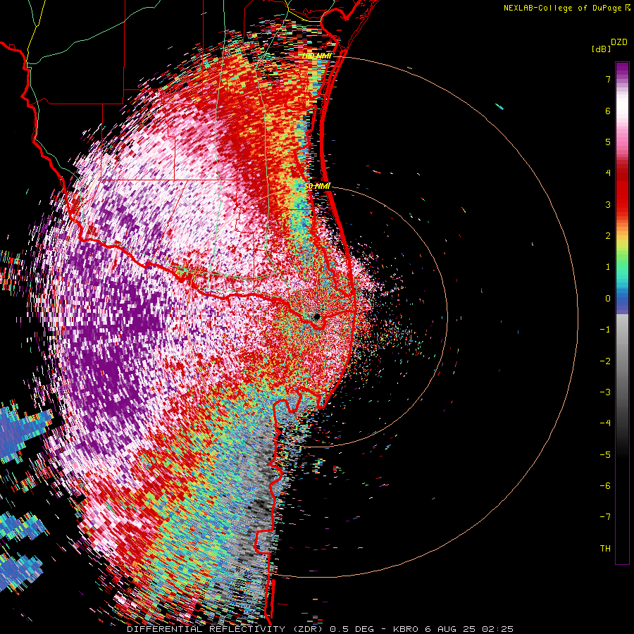The image size is (634, 634).
Task: Click the -2 tick label on the scale
Action: tap(605, 361)
